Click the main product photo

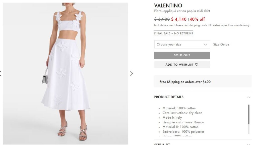tap(66, 73)
